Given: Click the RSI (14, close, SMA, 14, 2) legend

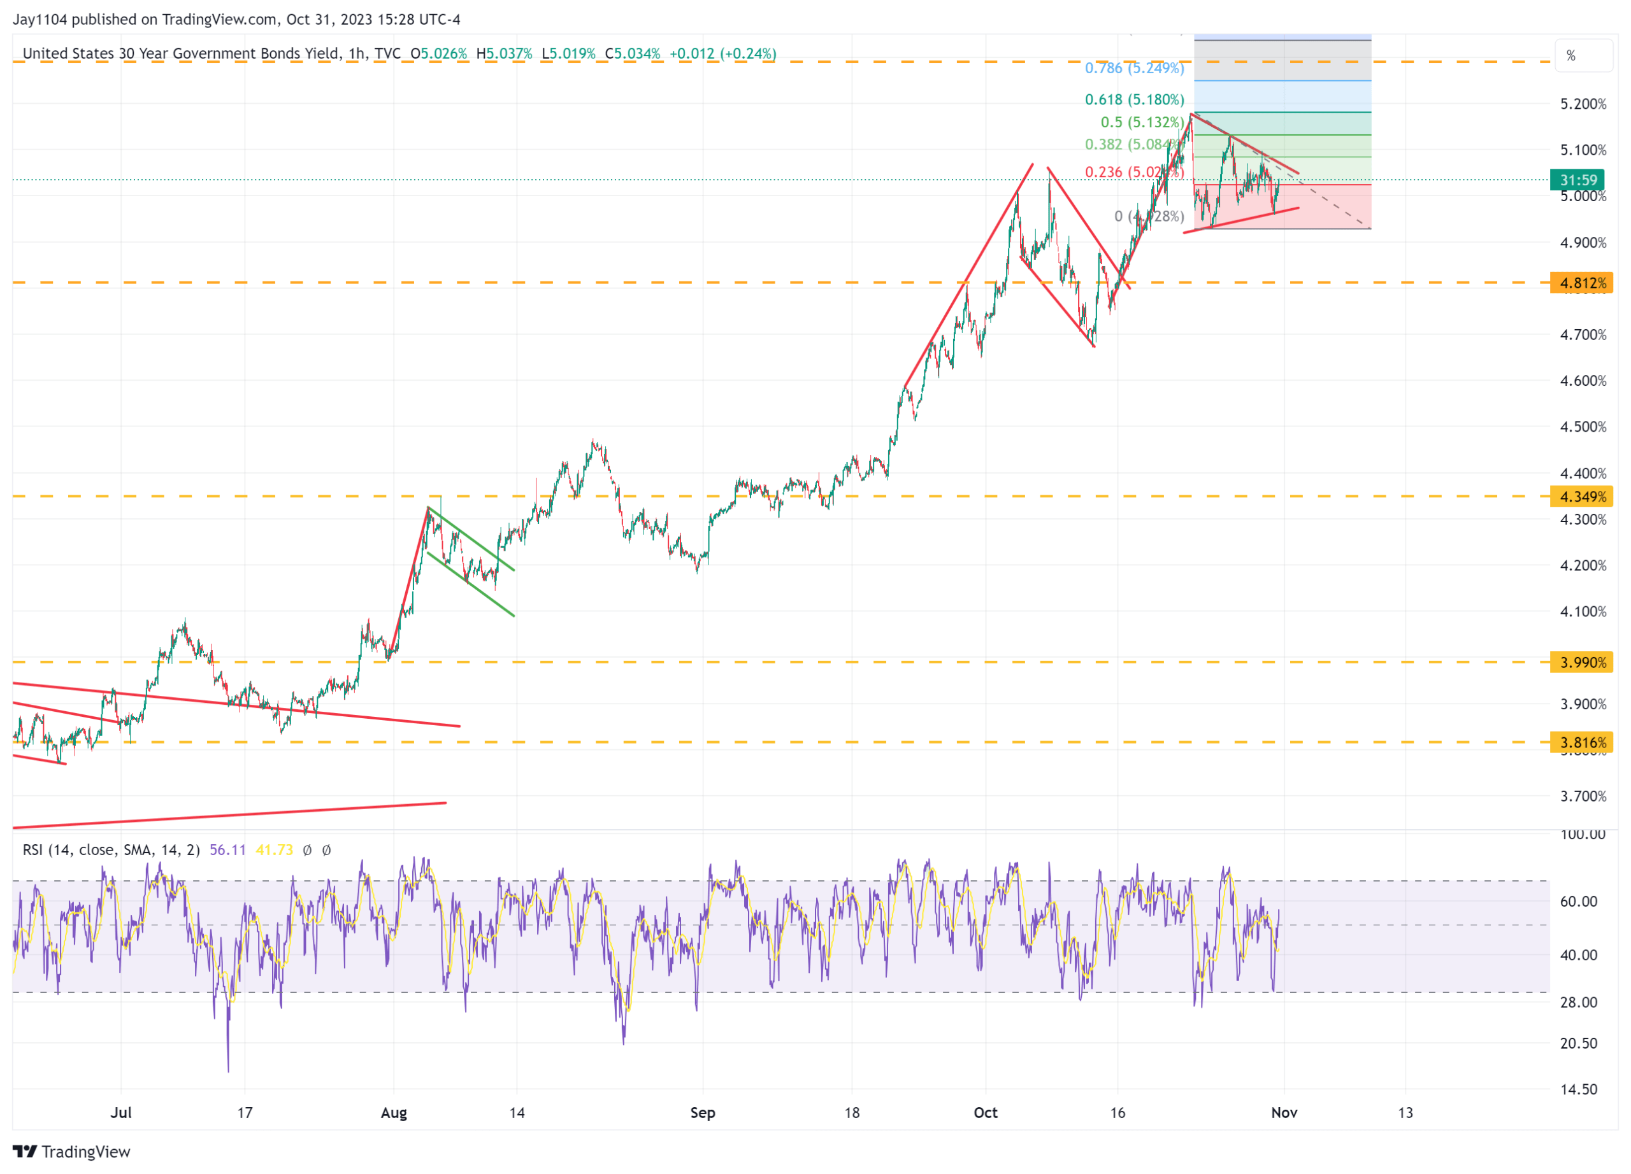Looking at the screenshot, I should click(111, 850).
